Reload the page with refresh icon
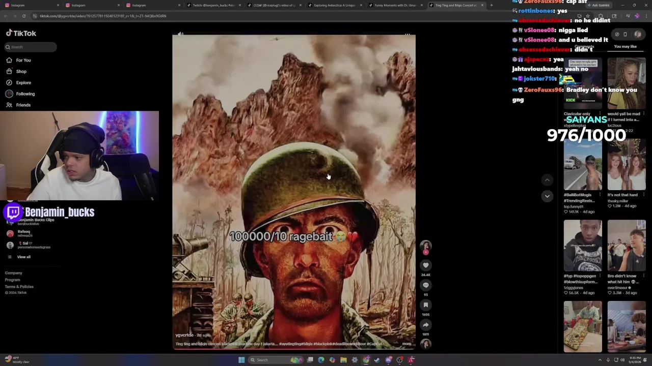The width and height of the screenshot is (652, 366). click(x=23, y=16)
